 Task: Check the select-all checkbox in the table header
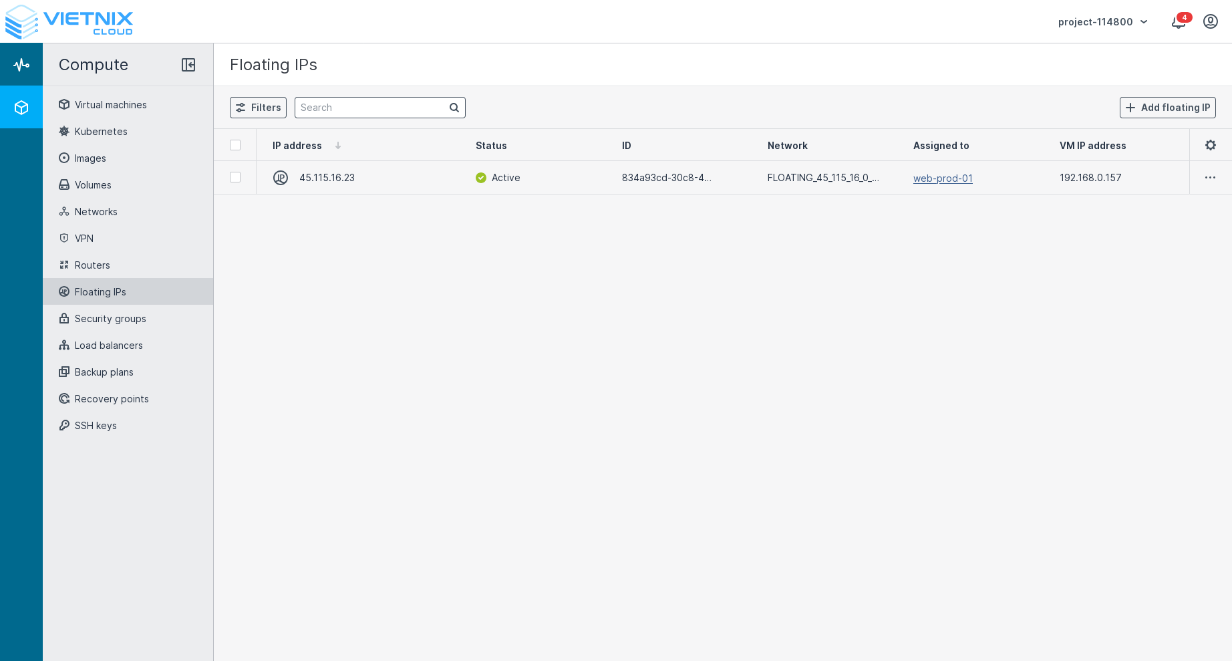[235, 145]
